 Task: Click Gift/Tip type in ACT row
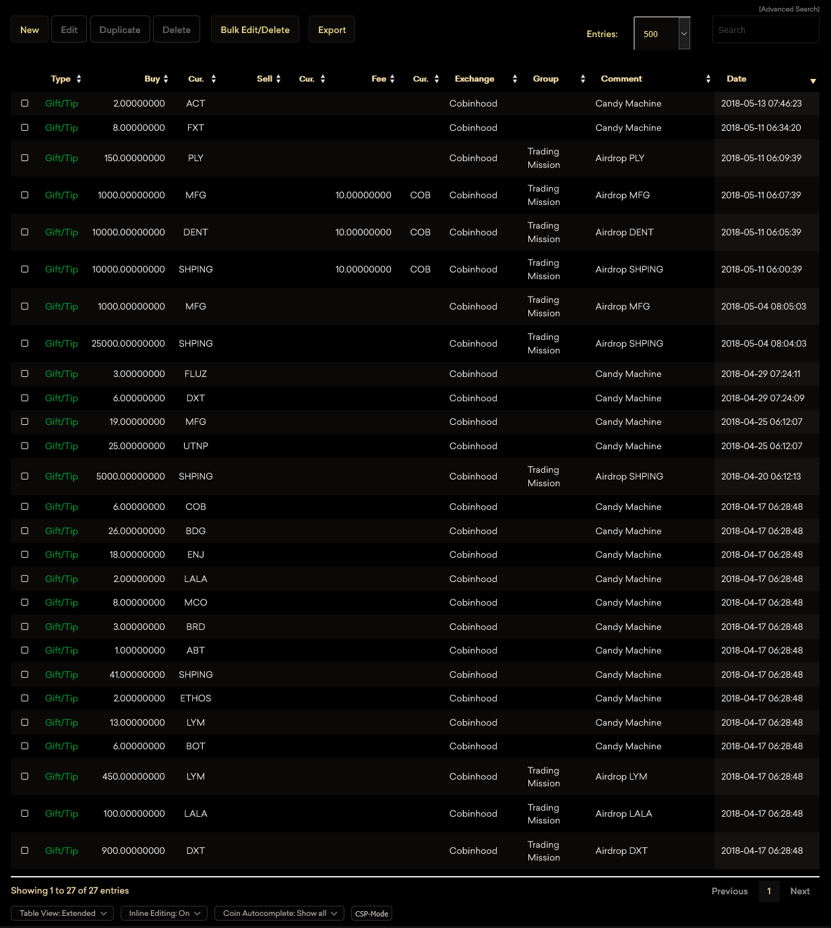(61, 103)
